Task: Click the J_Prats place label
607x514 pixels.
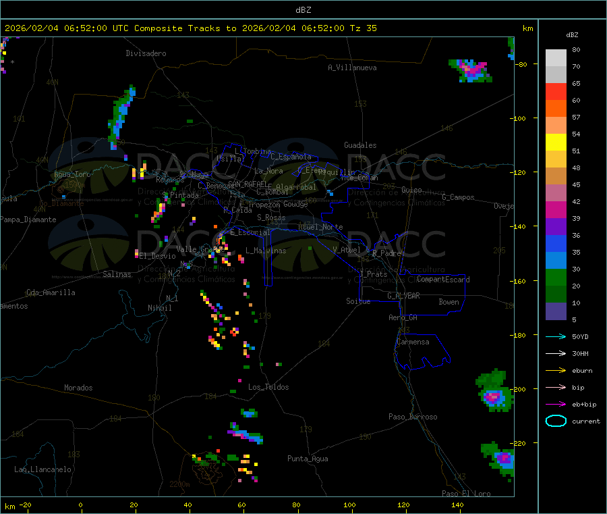Action: pyautogui.click(x=373, y=274)
